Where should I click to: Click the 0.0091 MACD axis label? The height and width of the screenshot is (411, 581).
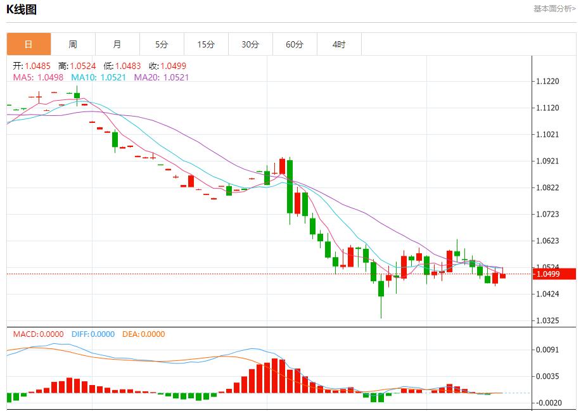[x=547, y=350]
